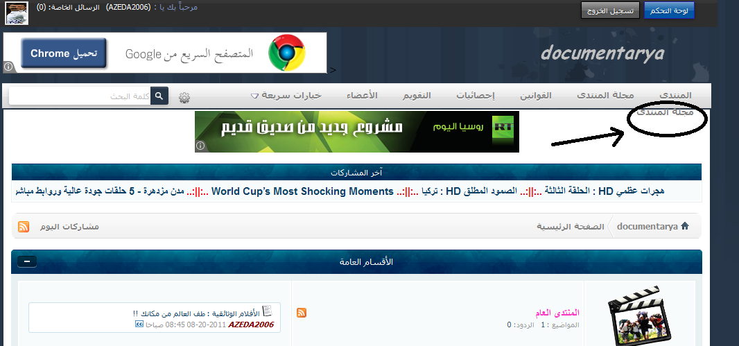
Task: Click the search magnifier icon
Action: [x=159, y=96]
